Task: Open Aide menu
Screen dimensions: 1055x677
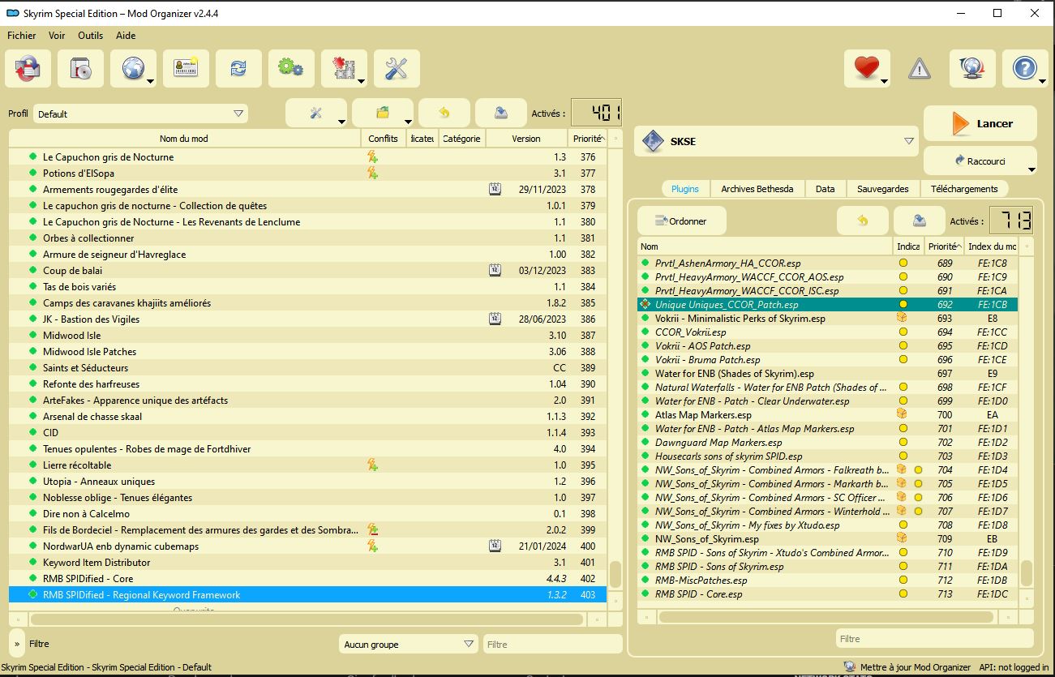Action: (x=126, y=36)
